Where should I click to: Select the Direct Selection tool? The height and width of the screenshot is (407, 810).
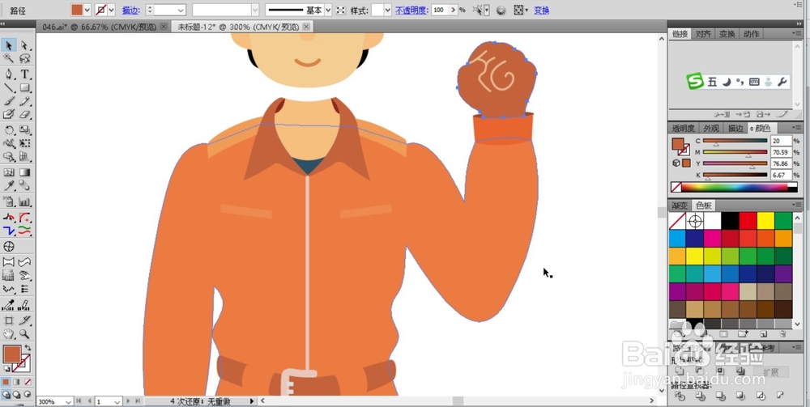click(25, 45)
